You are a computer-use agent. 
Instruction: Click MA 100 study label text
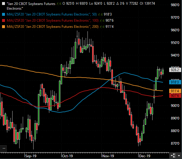[52, 20]
